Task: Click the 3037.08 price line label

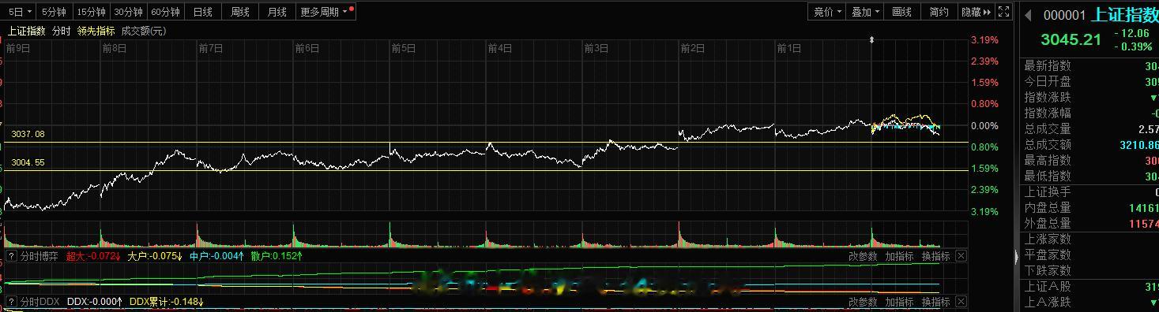Action: [x=28, y=135]
